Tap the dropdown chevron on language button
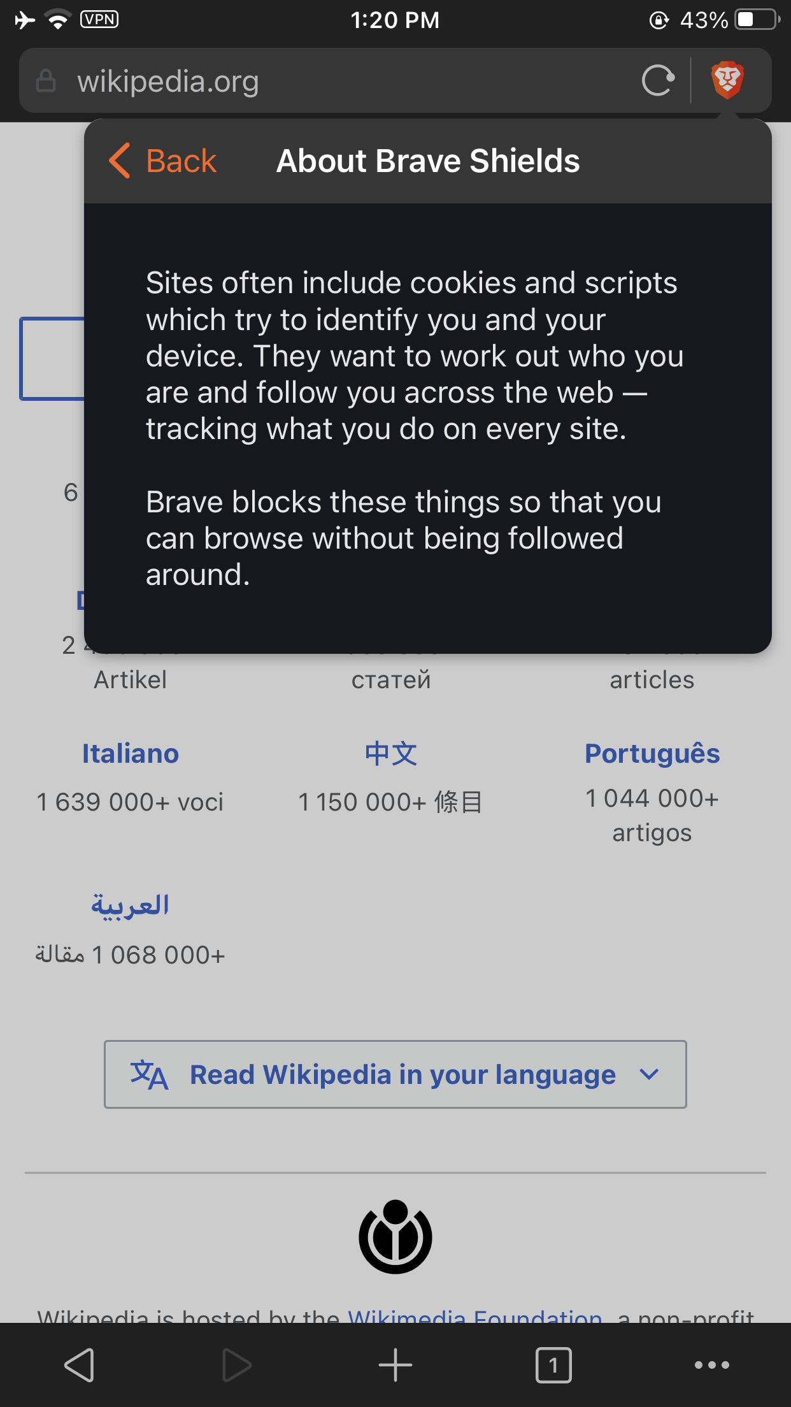791x1407 pixels. point(649,1074)
